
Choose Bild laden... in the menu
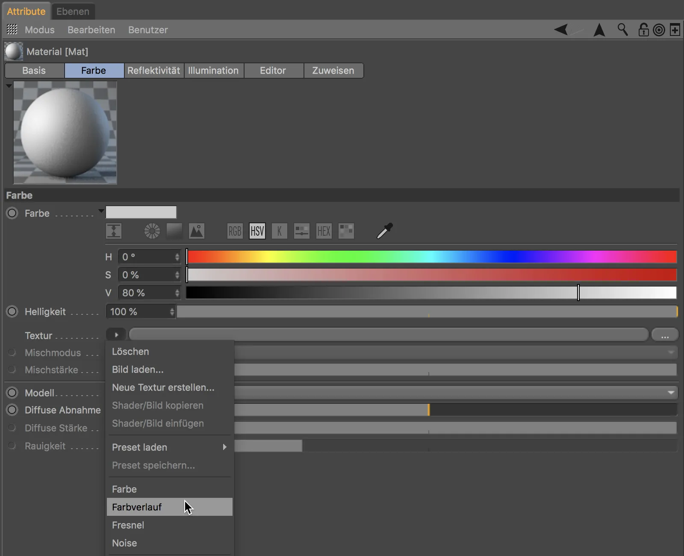click(x=170, y=370)
